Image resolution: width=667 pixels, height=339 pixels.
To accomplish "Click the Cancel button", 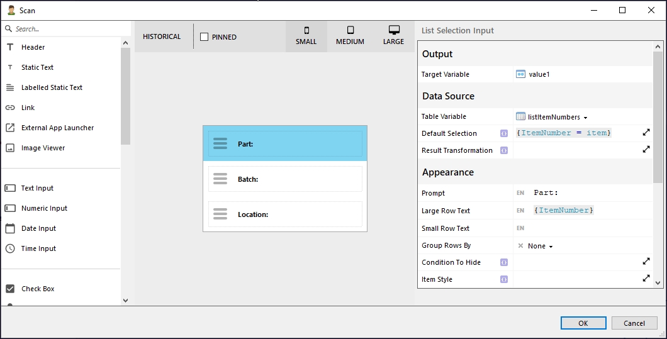I will pos(634,323).
